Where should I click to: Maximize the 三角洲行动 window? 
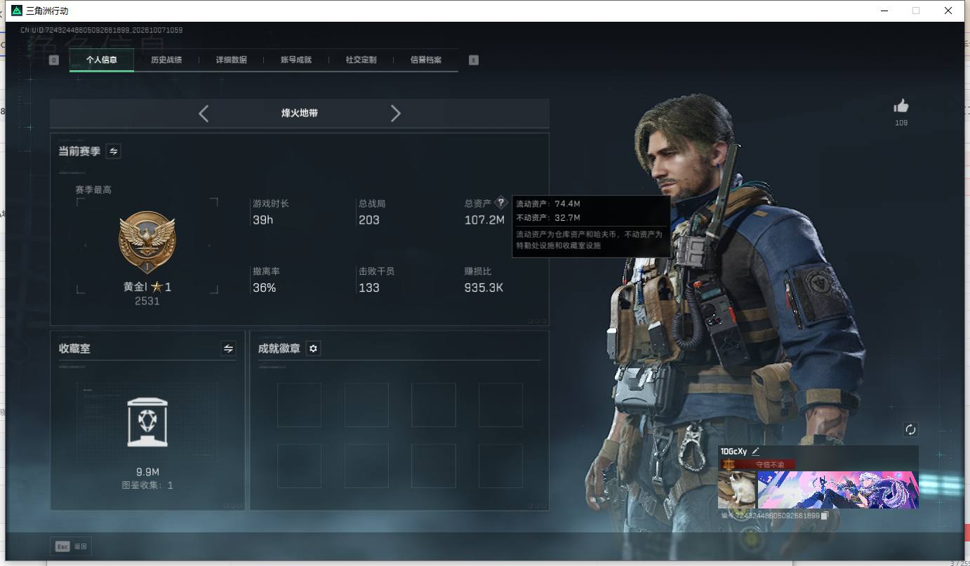tap(916, 11)
